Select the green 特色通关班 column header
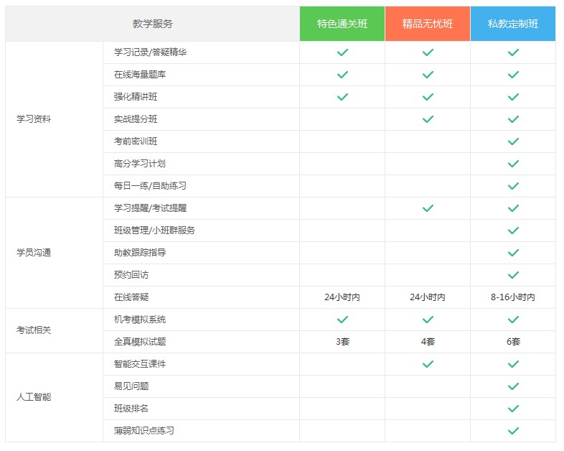The image size is (564, 451). (342, 24)
